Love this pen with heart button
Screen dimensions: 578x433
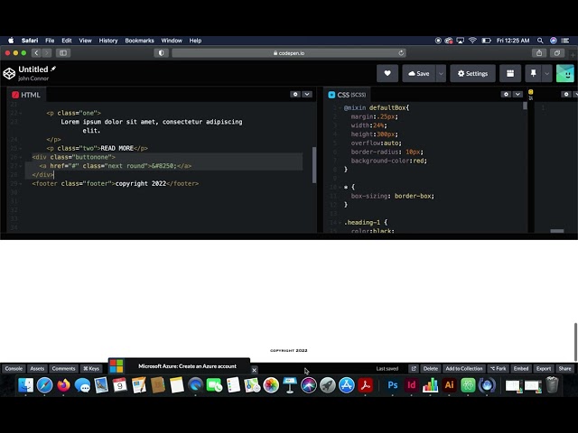point(387,73)
